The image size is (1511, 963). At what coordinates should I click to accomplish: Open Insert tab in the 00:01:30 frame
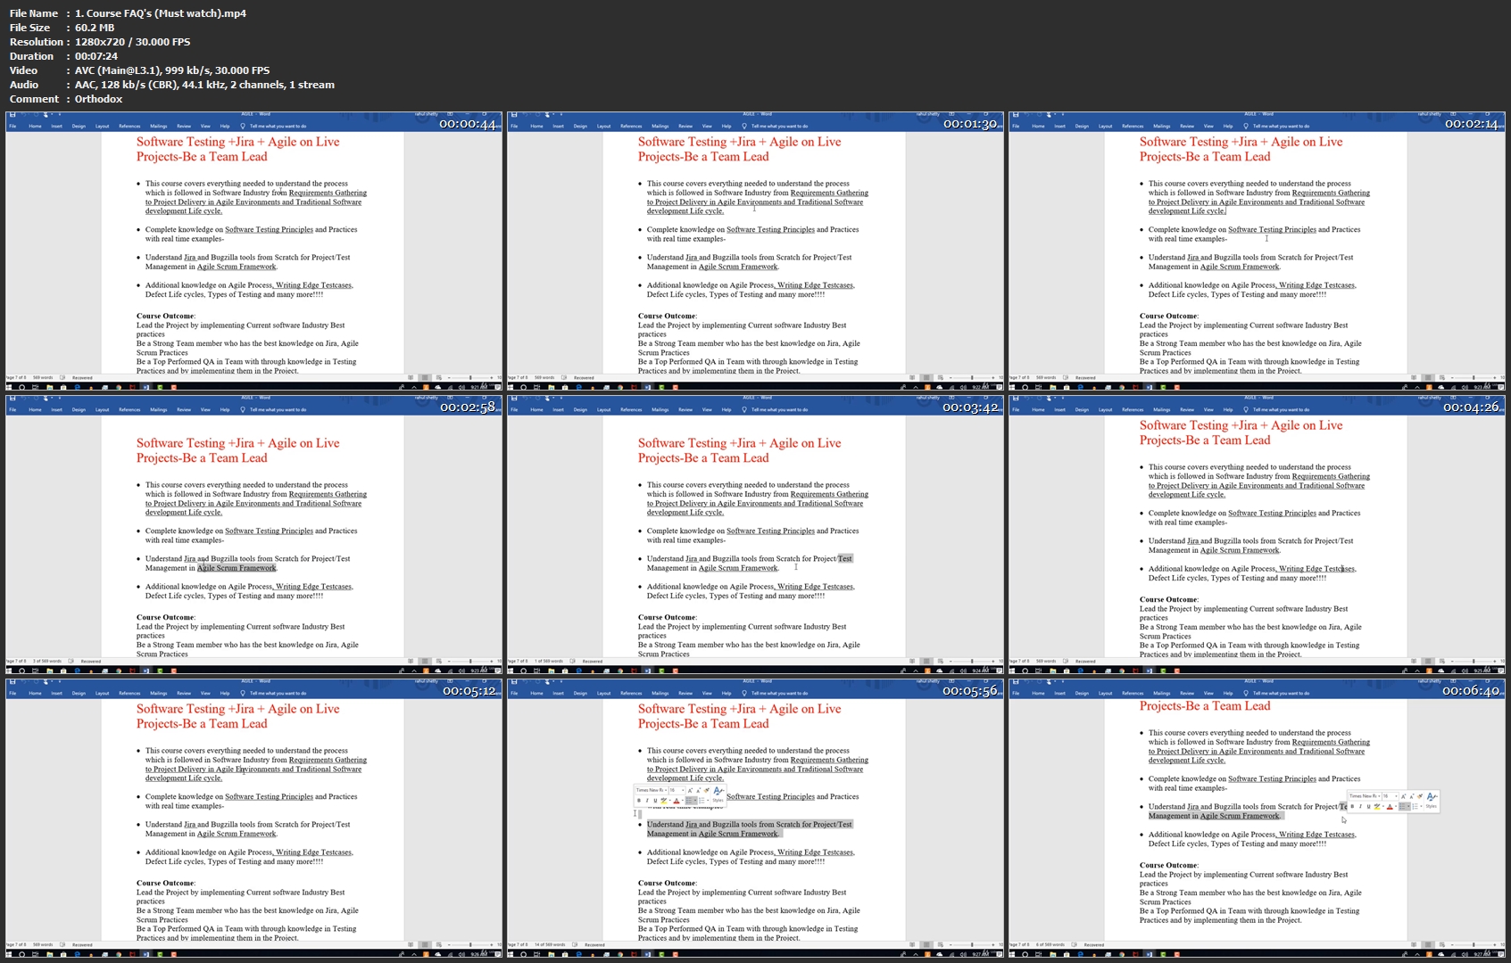[558, 126]
